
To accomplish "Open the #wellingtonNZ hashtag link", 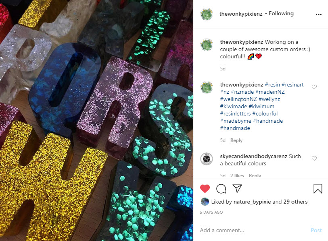I will (238, 99).
